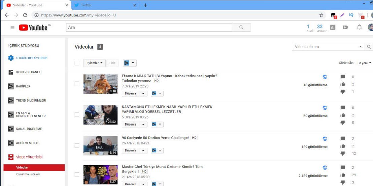Check the Master Chef Murat Özdemir video checkbox
The width and height of the screenshot is (373, 186).
pos(77,175)
